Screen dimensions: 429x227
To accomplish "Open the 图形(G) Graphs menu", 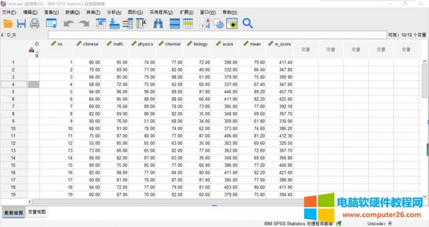I will coord(135,12).
